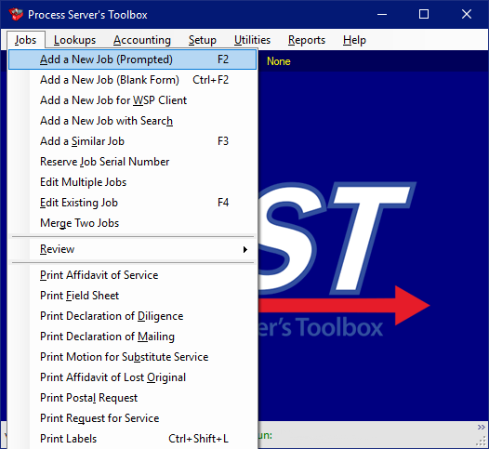Screen dimensions: 489x449
Task: Select Print Postal Request
Action: click(x=133, y=398)
